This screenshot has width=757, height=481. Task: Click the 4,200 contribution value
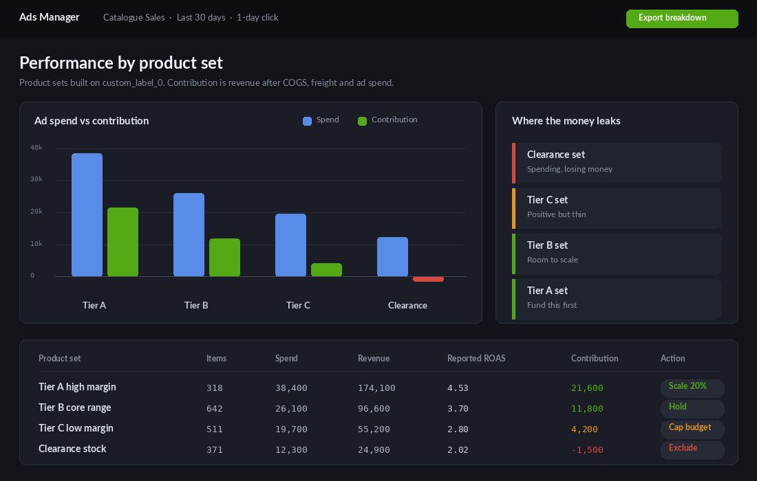584,429
